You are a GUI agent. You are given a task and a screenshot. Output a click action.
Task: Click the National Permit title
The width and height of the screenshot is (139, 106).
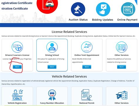(x=87, y=103)
